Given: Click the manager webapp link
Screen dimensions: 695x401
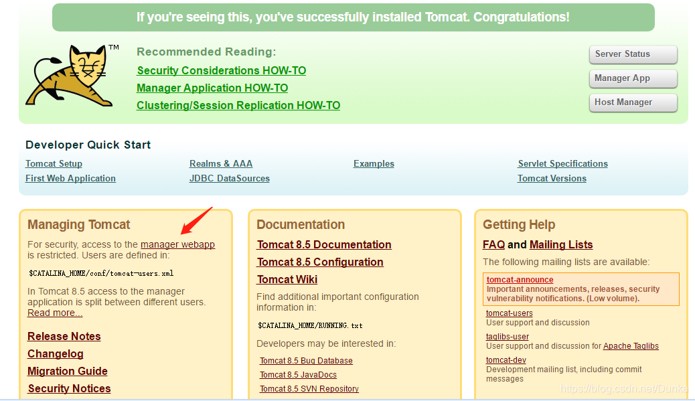Looking at the screenshot, I should tap(177, 244).
